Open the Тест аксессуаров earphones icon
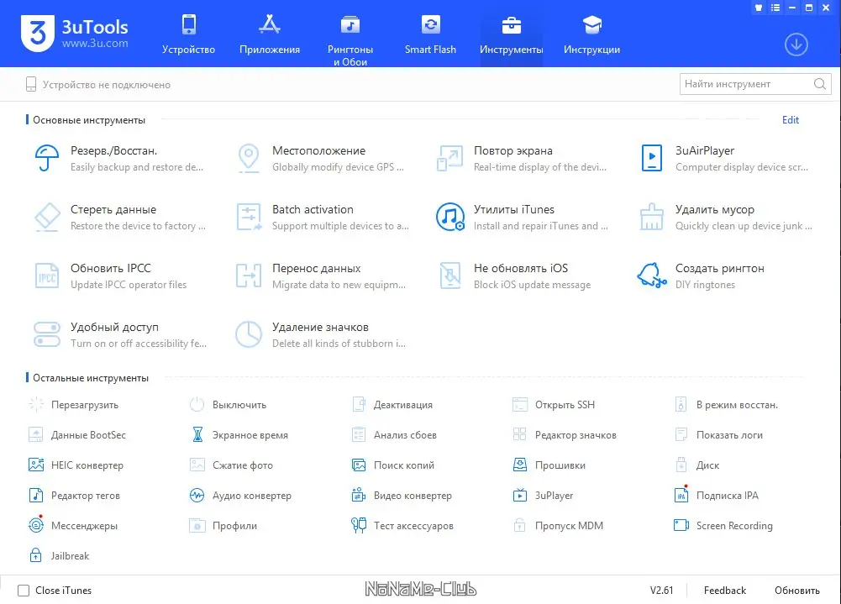Viewport: 841px width, 604px height. click(358, 525)
